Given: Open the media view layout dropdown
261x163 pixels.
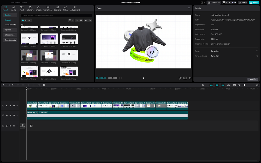Looking at the screenshot, I should coord(71,20).
